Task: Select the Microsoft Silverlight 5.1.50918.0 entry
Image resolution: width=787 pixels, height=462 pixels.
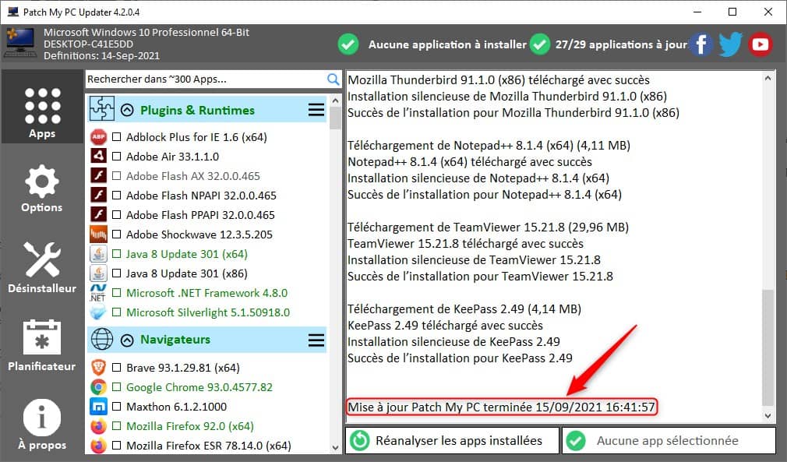Action: pyautogui.click(x=208, y=312)
